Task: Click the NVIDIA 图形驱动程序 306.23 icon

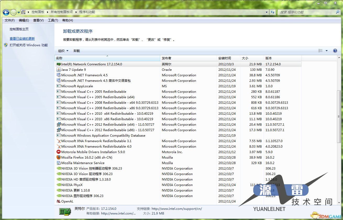Action: (59, 196)
